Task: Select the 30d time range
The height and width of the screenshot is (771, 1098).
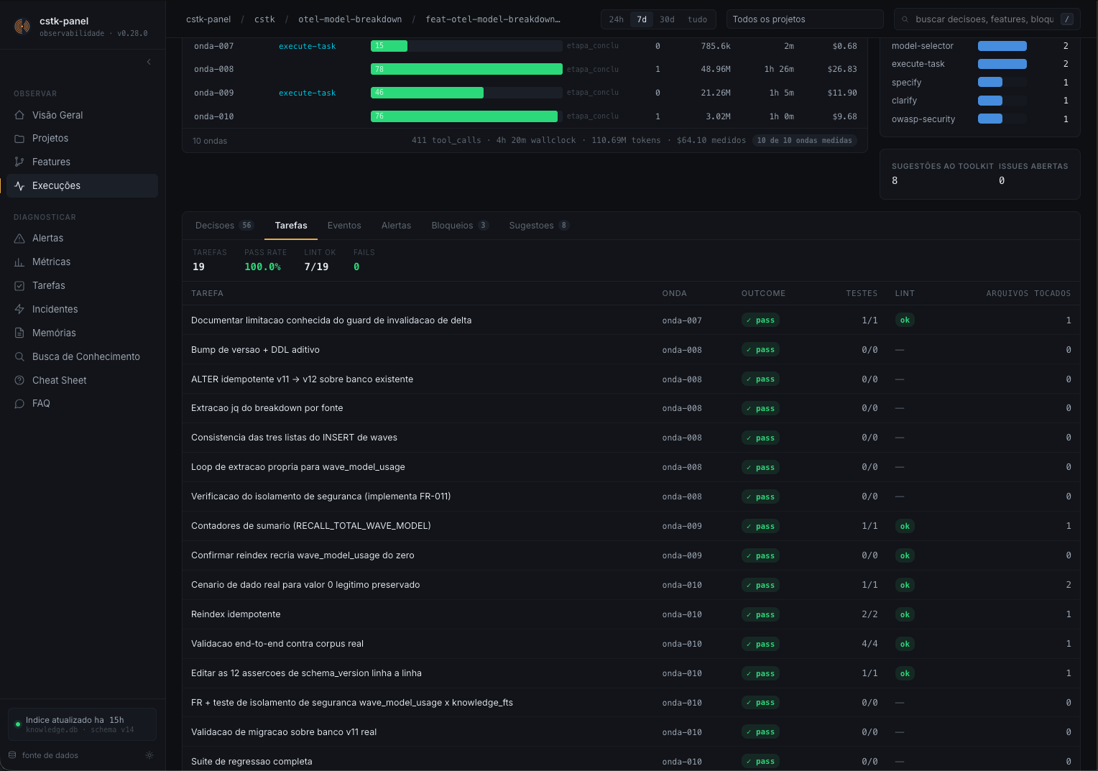Action: [x=667, y=19]
